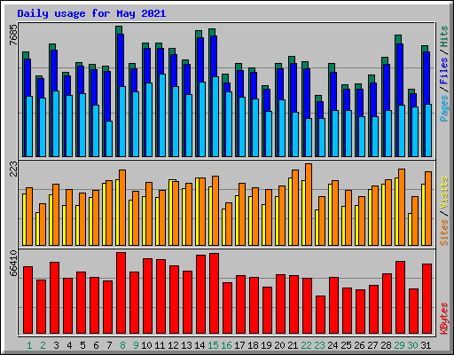The height and width of the screenshot is (355, 454).
Task: Click the red KBytes bar for day 1
Action: click(x=27, y=300)
